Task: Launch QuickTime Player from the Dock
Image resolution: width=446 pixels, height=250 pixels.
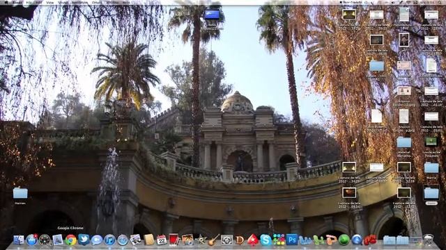Action: 357,240
